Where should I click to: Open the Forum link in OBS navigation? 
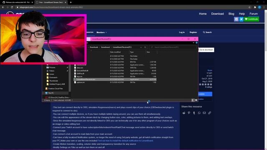254,14
